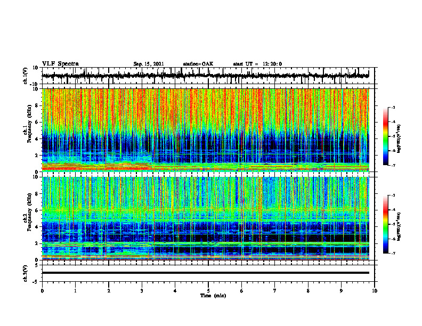Click the time axis tick label "5"
422x326 pixels.
[x=208, y=291]
